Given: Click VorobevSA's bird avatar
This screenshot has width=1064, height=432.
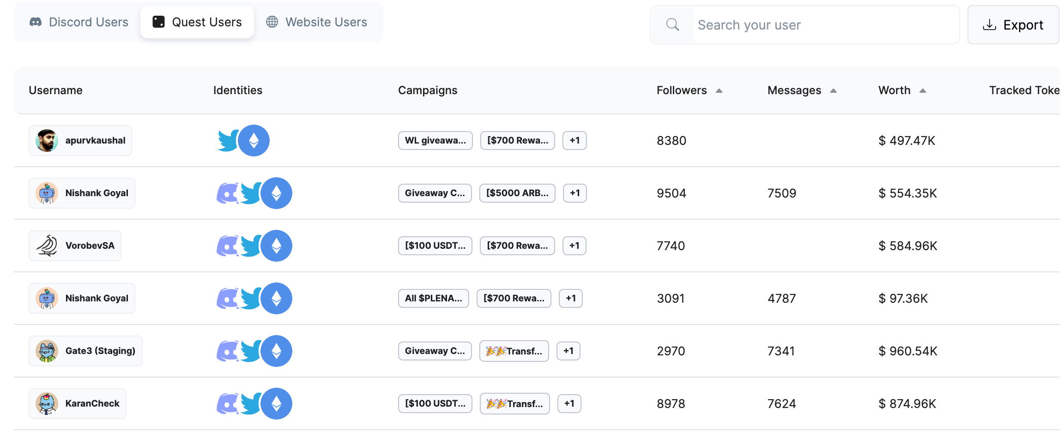Looking at the screenshot, I should tap(47, 246).
